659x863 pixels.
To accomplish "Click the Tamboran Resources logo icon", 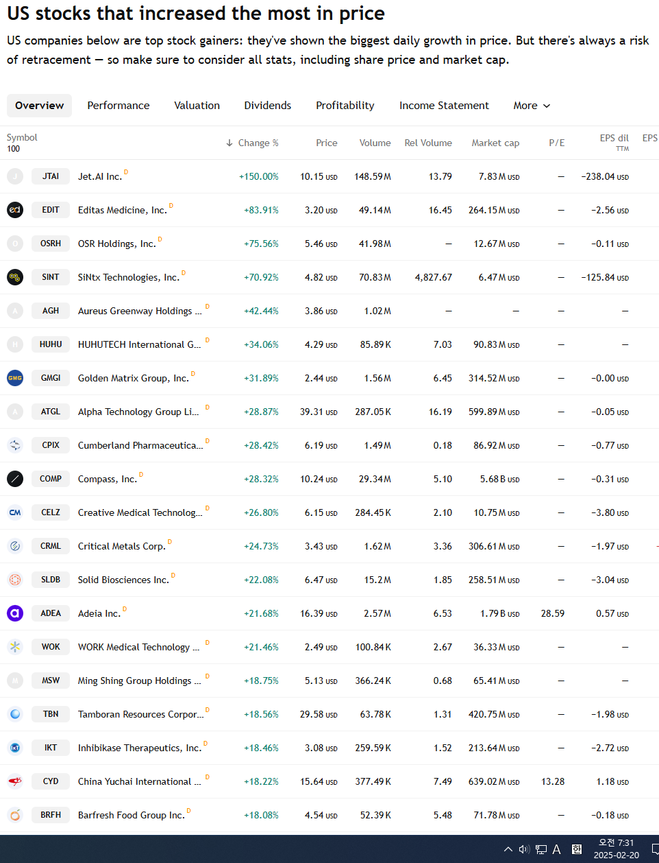I will click(x=15, y=714).
